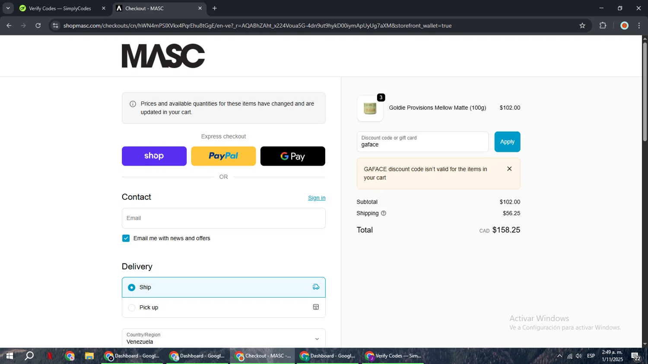Click the CAD $158.25 total amount
648x364 pixels.
pyautogui.click(x=499, y=230)
